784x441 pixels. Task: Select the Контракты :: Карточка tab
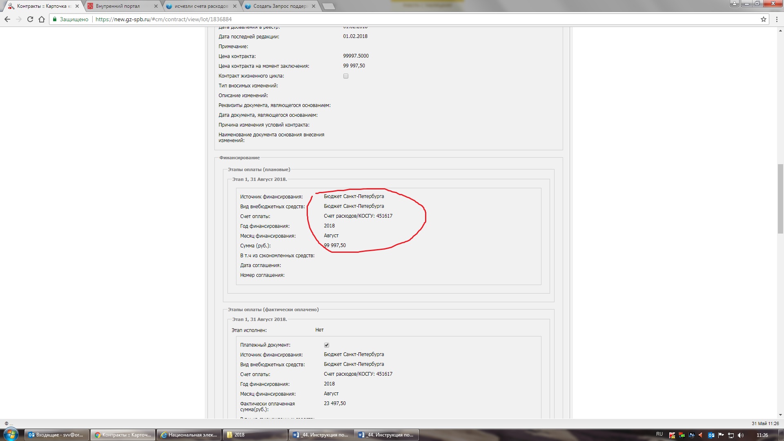pyautogui.click(x=44, y=6)
